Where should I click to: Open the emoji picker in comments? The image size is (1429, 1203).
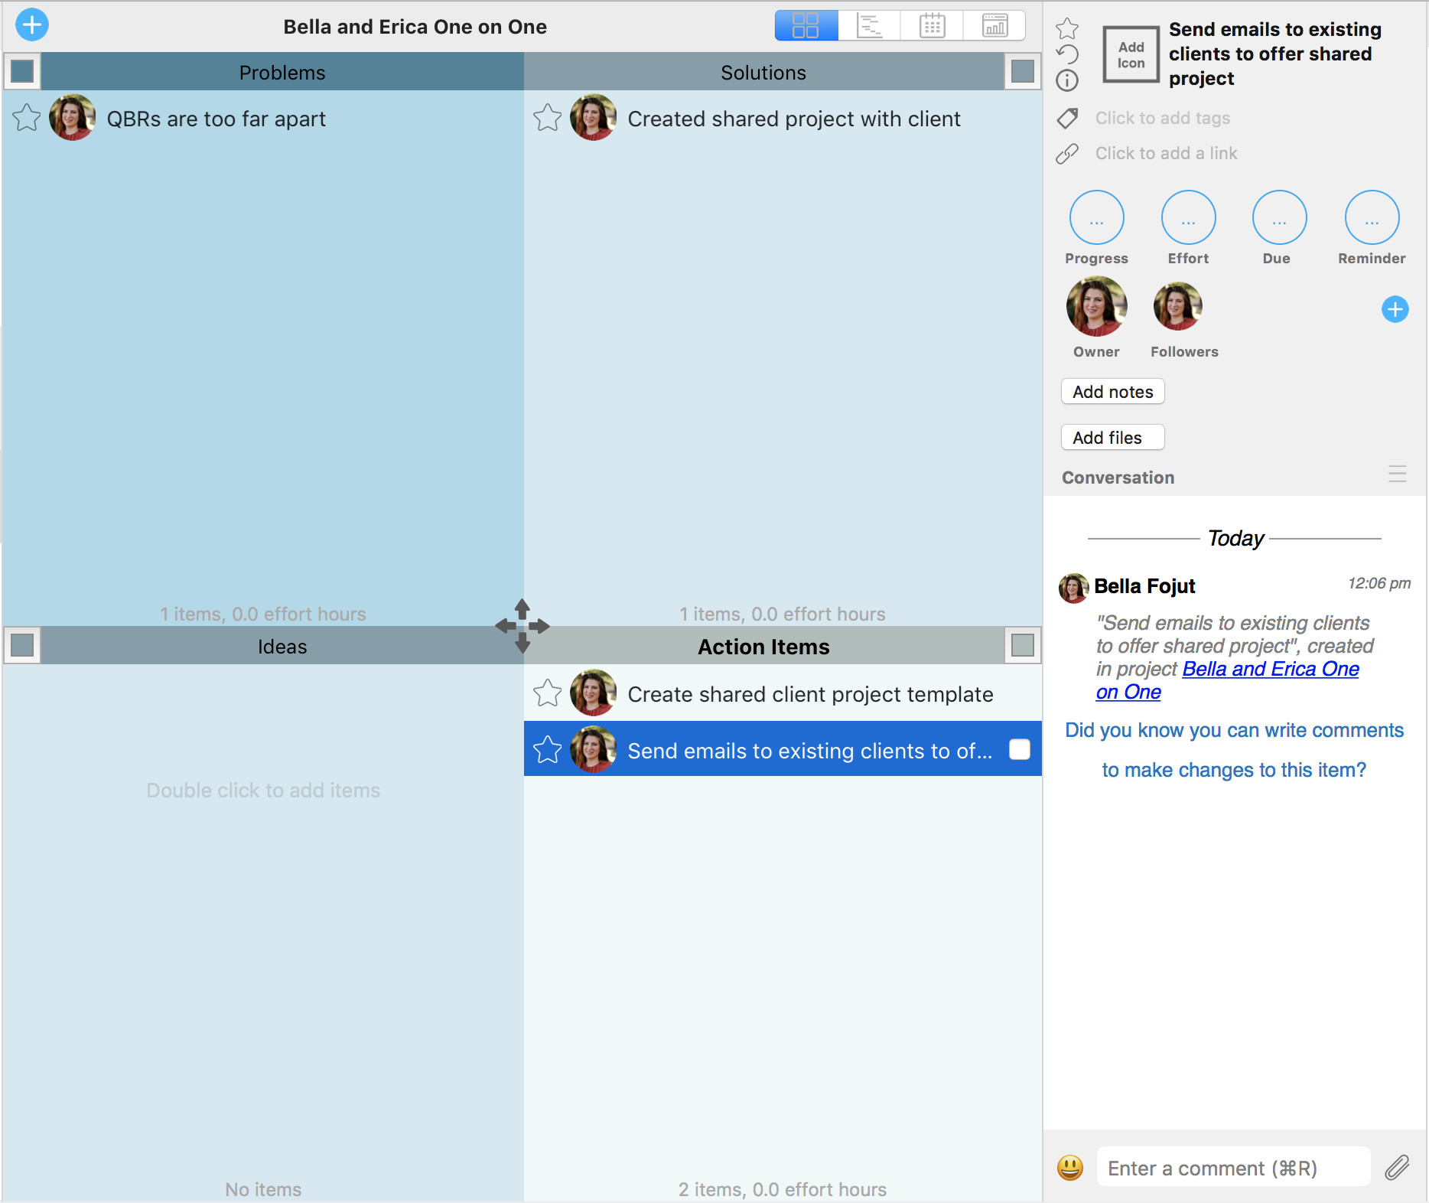point(1070,1168)
